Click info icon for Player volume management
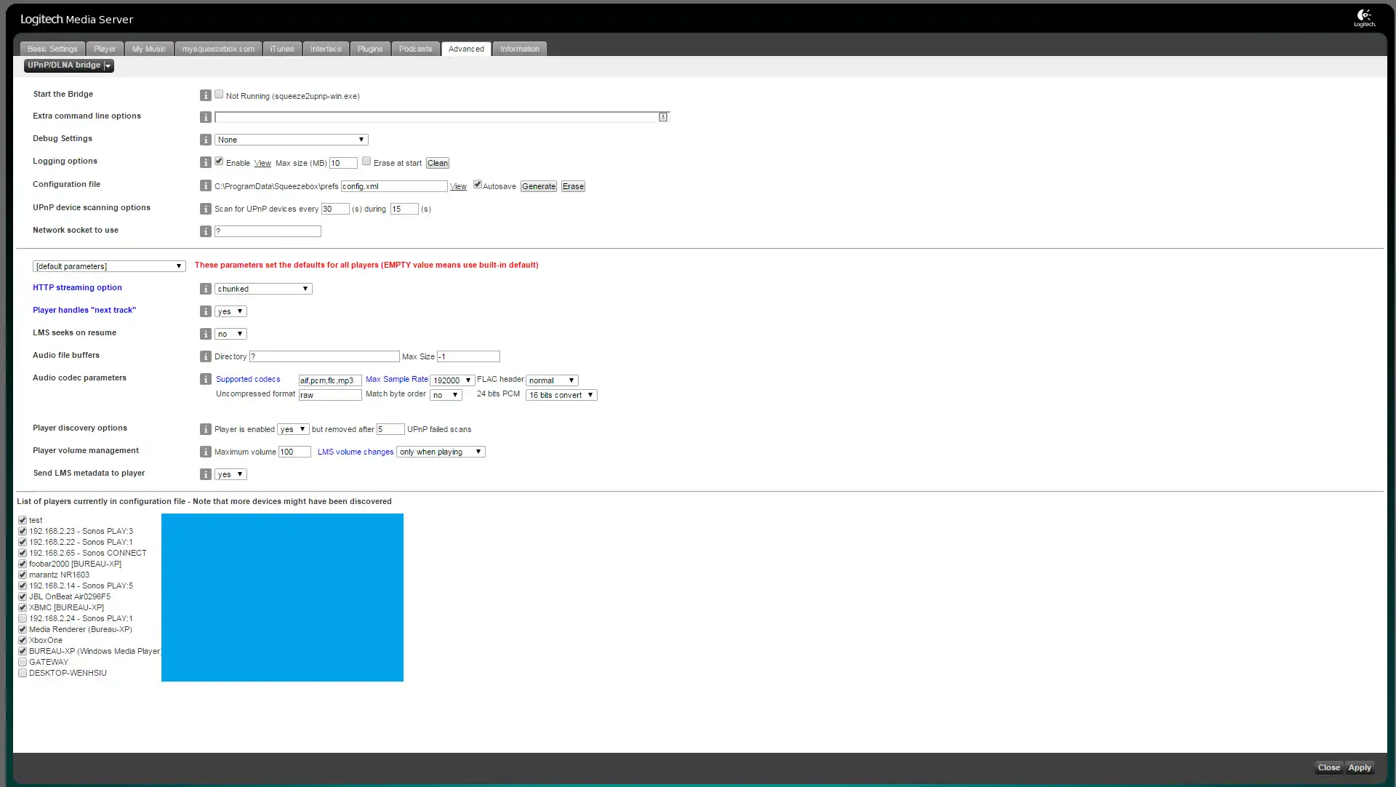Viewport: 1396px width, 787px height. click(206, 452)
